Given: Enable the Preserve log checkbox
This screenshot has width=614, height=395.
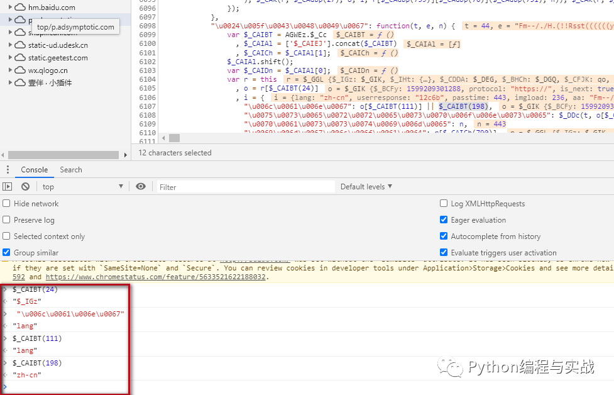Looking at the screenshot, I should tap(6, 220).
